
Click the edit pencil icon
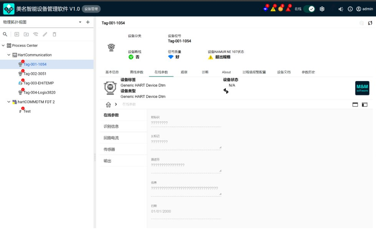[x=45, y=34]
